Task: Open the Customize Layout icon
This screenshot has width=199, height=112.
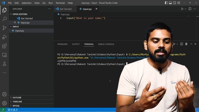Action: coord(179,3)
